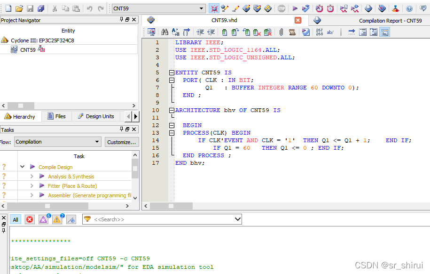Select the Hierarchy tab in Project Navigator
Viewport: 430px width, 274px height.
click(x=20, y=117)
